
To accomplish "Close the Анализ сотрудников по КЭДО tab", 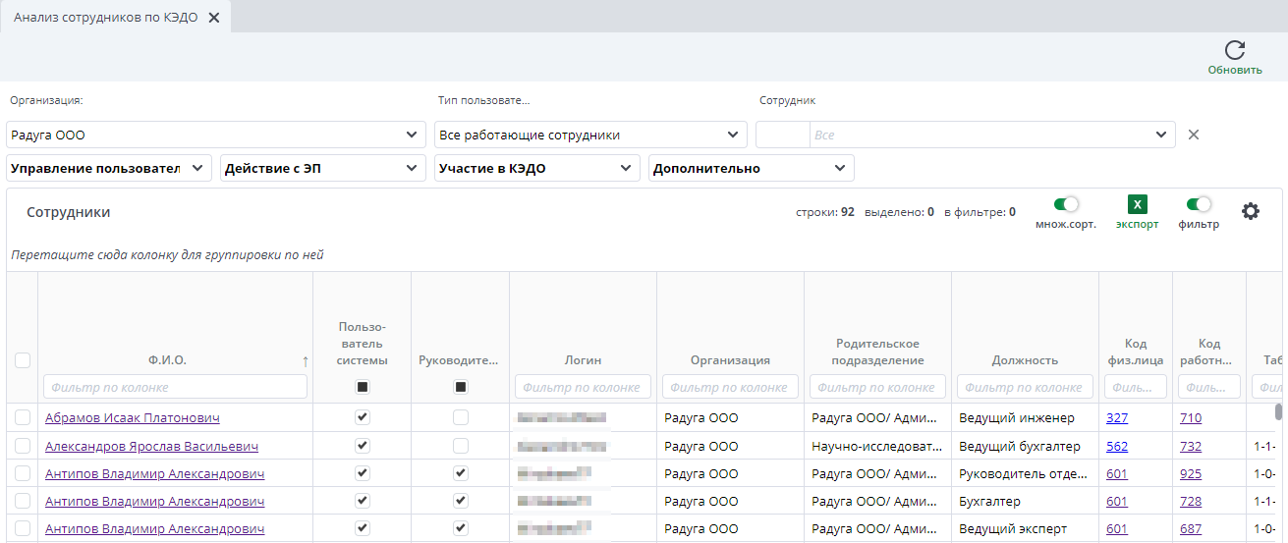I will click(214, 18).
